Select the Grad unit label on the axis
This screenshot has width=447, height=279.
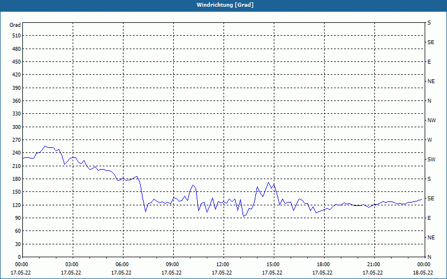pyautogui.click(x=15, y=25)
